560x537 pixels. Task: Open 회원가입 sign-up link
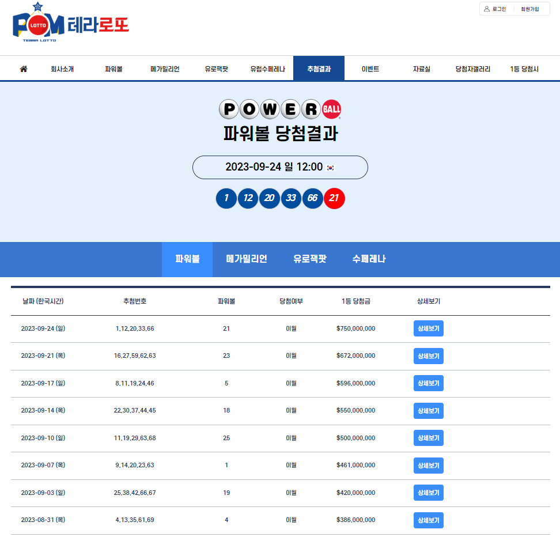(529, 9)
